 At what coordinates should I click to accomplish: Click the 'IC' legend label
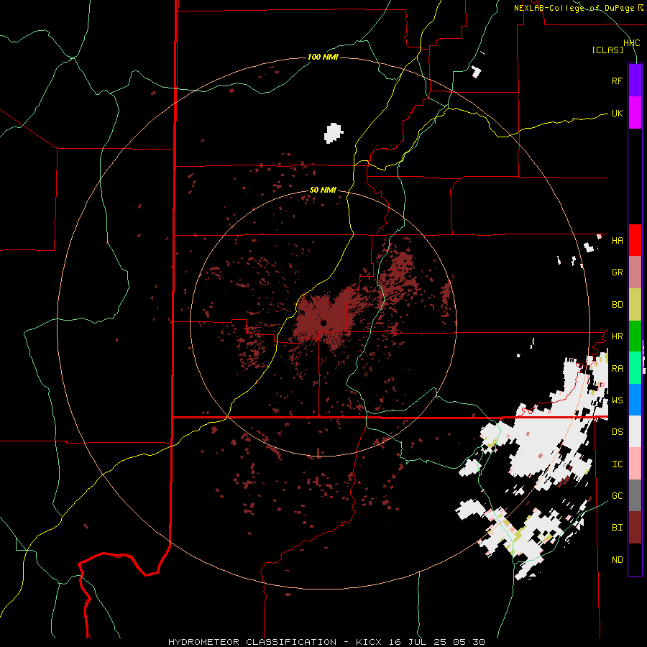coord(617,464)
